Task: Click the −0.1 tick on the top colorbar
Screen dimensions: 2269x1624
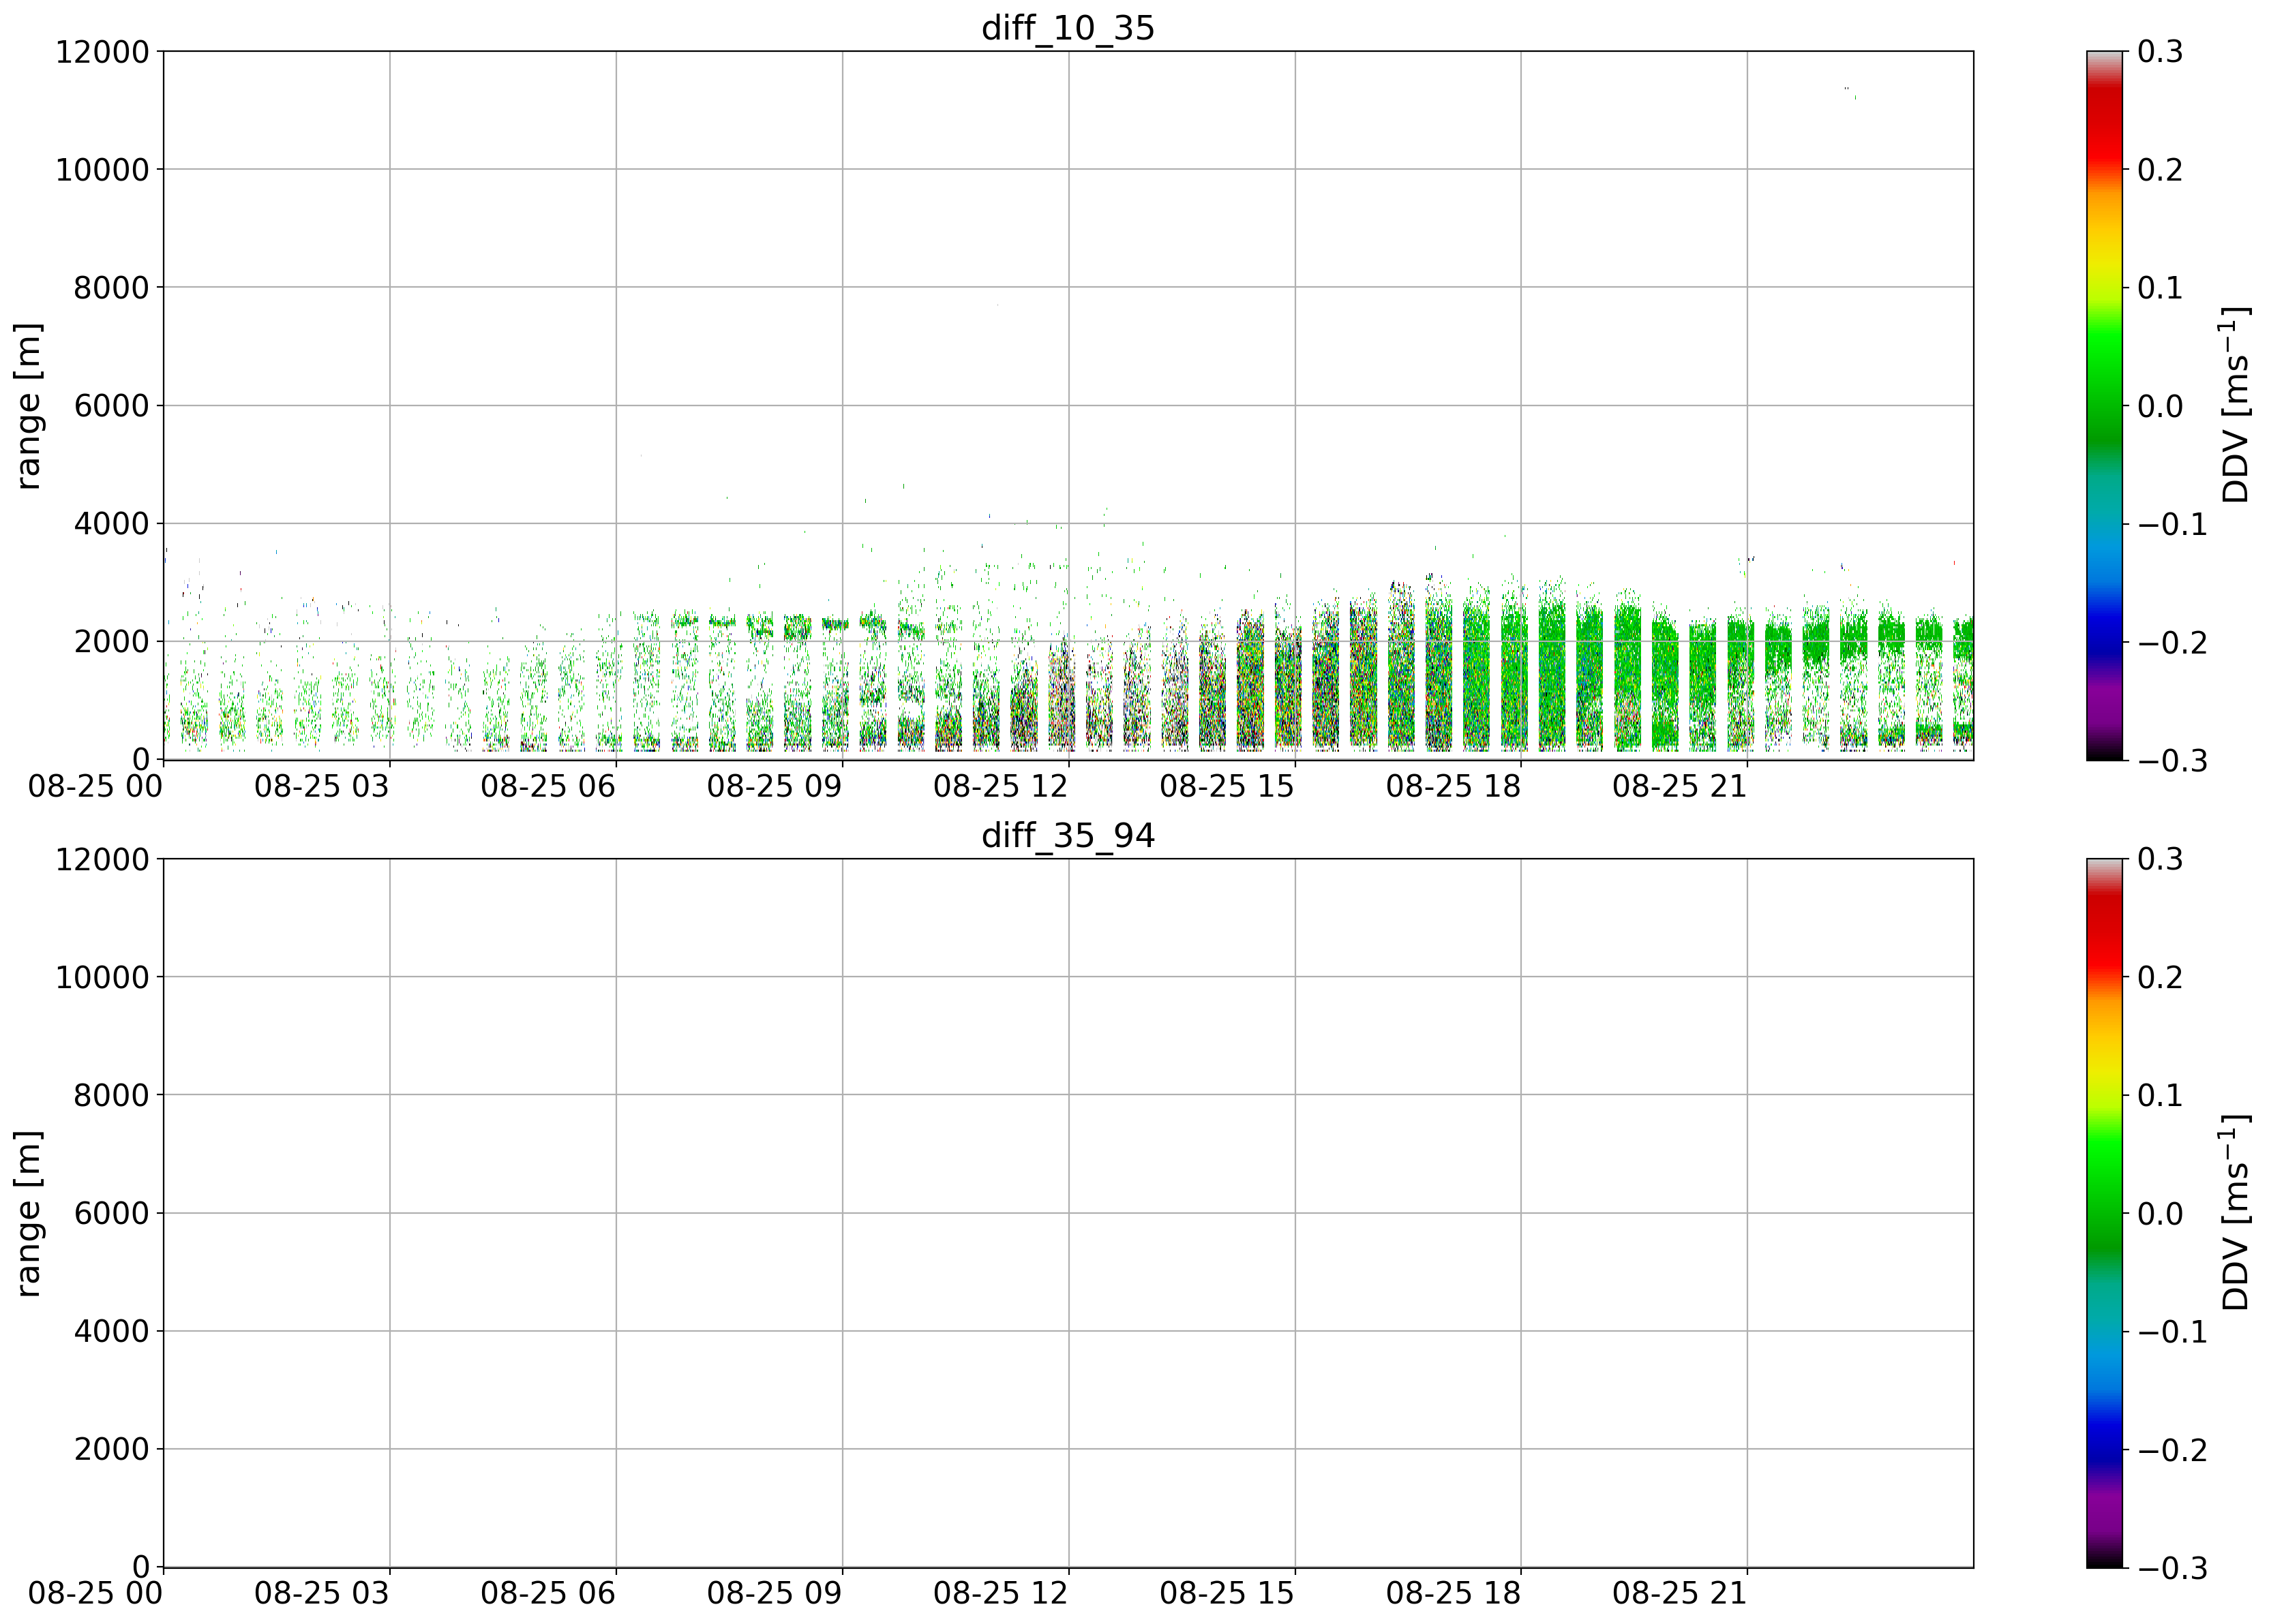Action: (2173, 524)
